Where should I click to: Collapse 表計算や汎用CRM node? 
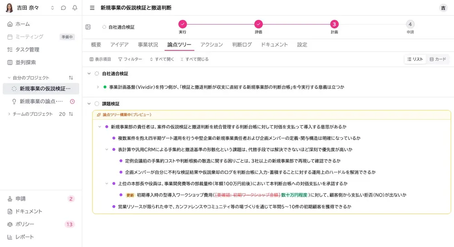pyautogui.click(x=107, y=149)
